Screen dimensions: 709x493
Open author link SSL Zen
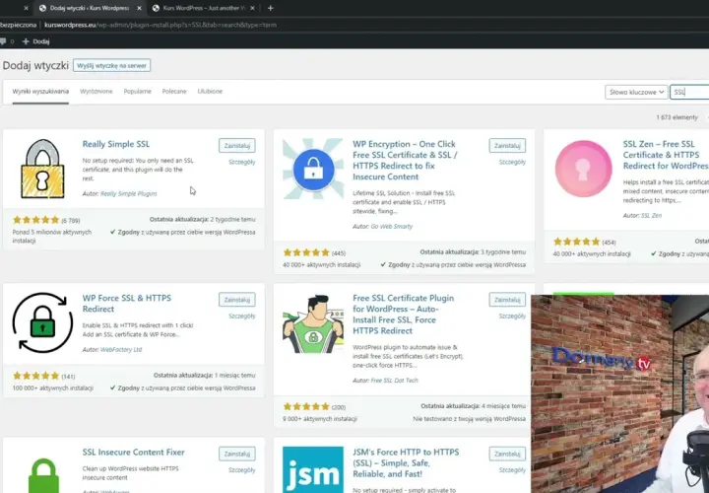click(651, 216)
